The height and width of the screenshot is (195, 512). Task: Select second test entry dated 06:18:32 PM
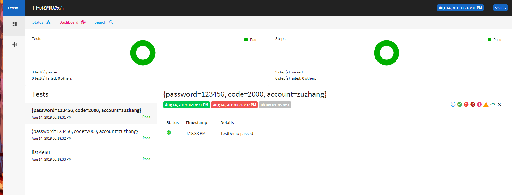(91, 135)
